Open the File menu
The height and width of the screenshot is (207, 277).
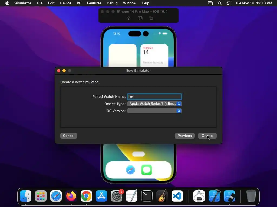39,3
